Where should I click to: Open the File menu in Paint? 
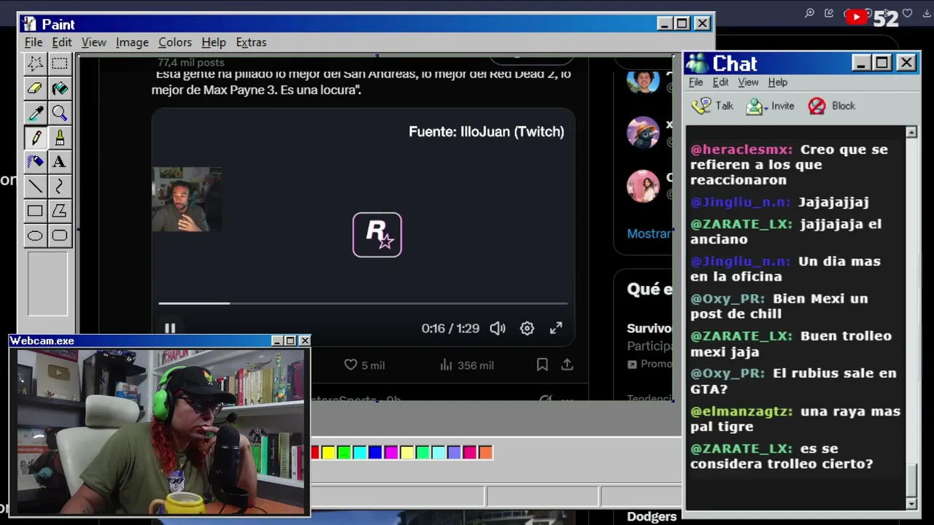pyautogui.click(x=34, y=42)
